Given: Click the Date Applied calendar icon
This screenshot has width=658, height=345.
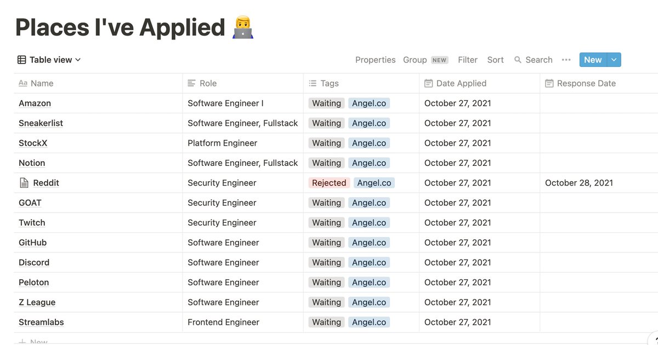Looking at the screenshot, I should pyautogui.click(x=429, y=83).
